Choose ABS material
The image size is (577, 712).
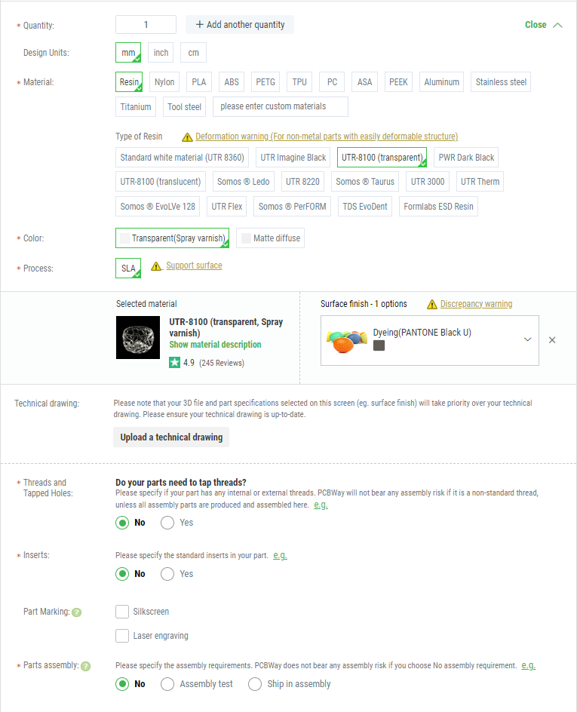click(232, 82)
